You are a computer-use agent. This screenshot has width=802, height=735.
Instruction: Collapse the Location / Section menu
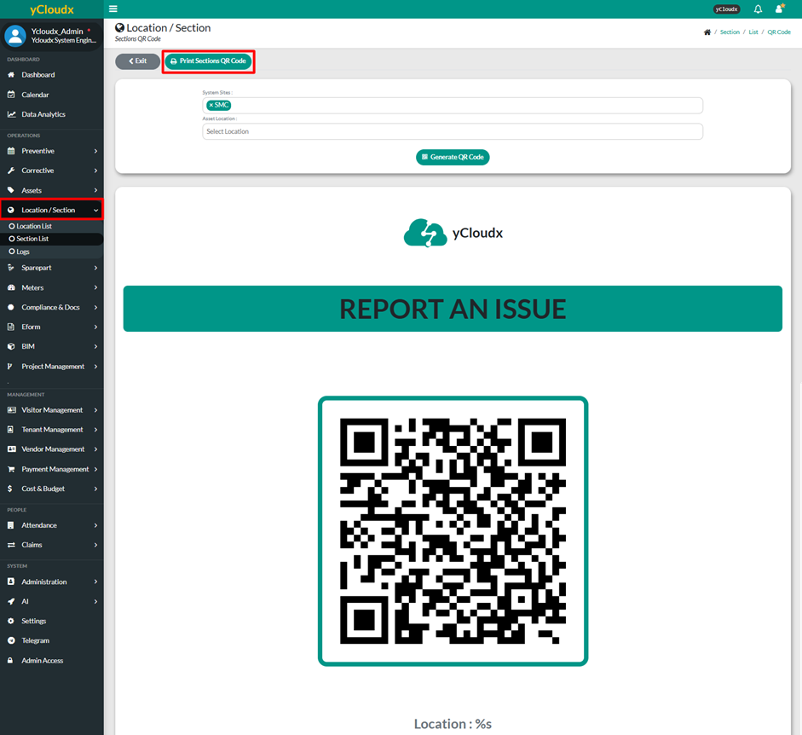(x=52, y=210)
